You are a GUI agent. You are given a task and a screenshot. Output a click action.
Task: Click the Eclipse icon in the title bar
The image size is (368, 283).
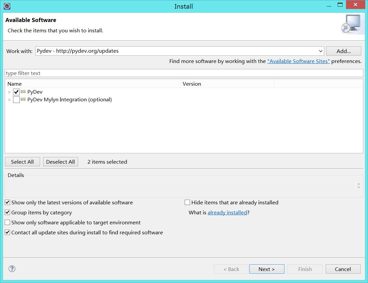pos(7,6)
